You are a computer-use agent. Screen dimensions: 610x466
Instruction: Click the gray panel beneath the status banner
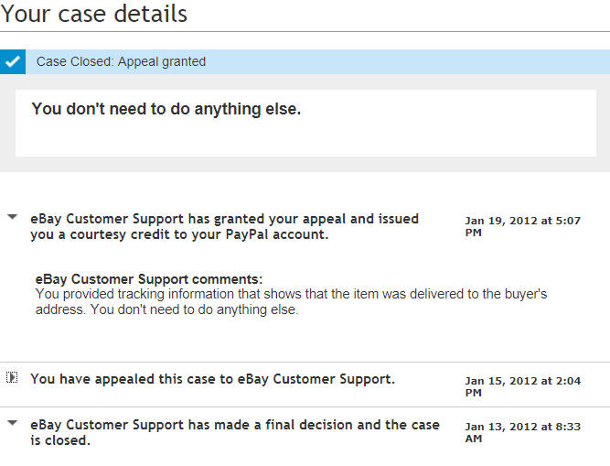point(305,164)
